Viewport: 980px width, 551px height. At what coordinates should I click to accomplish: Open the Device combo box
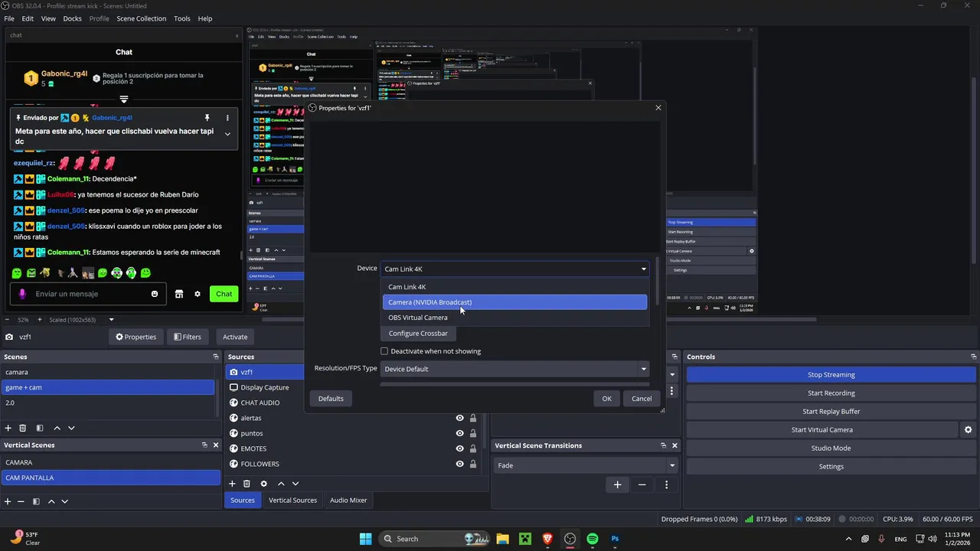(x=514, y=269)
